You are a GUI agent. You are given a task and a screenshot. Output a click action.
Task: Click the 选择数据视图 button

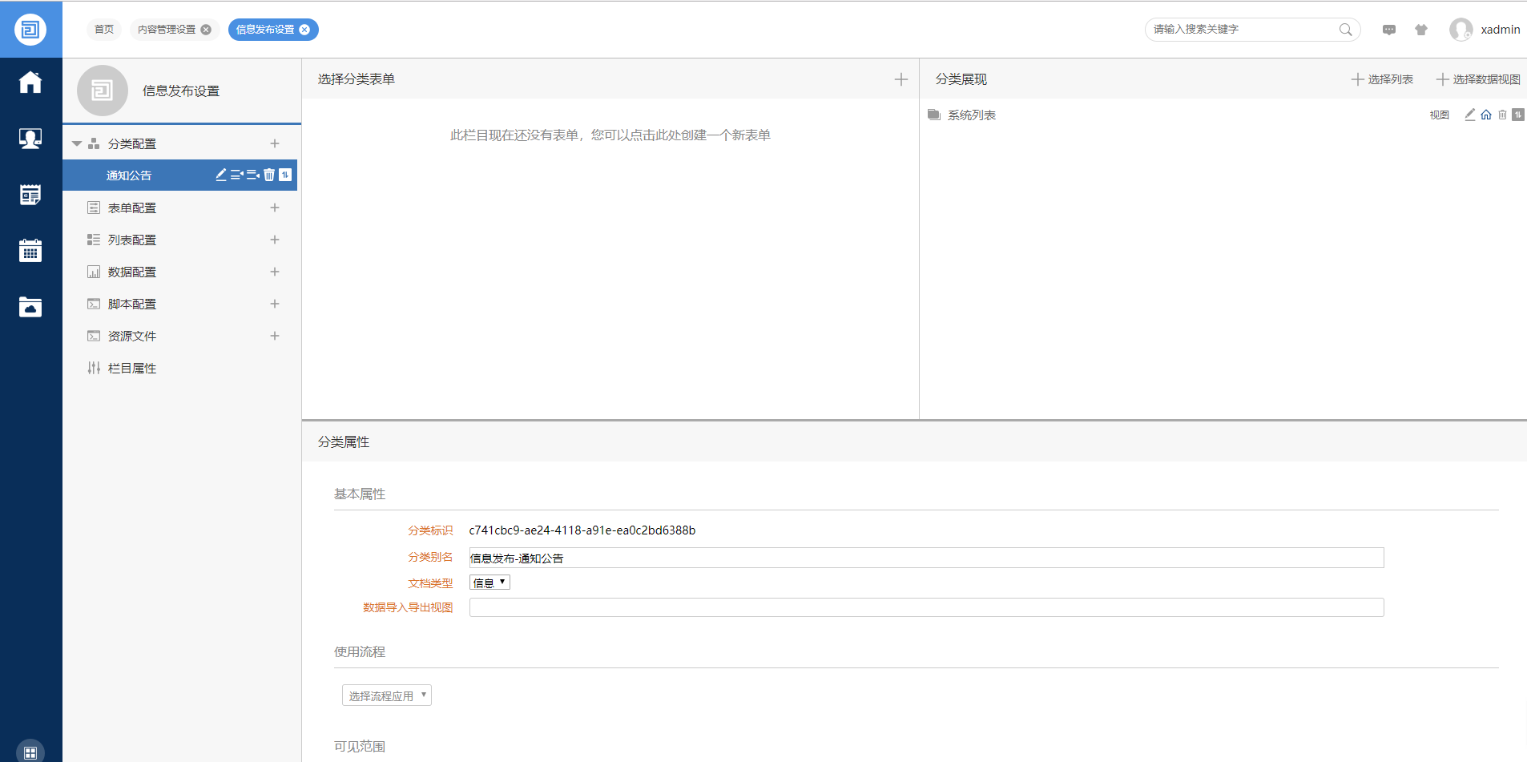(1478, 79)
